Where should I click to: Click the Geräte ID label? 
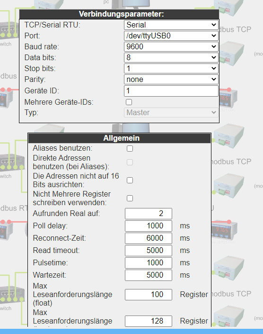42,91
